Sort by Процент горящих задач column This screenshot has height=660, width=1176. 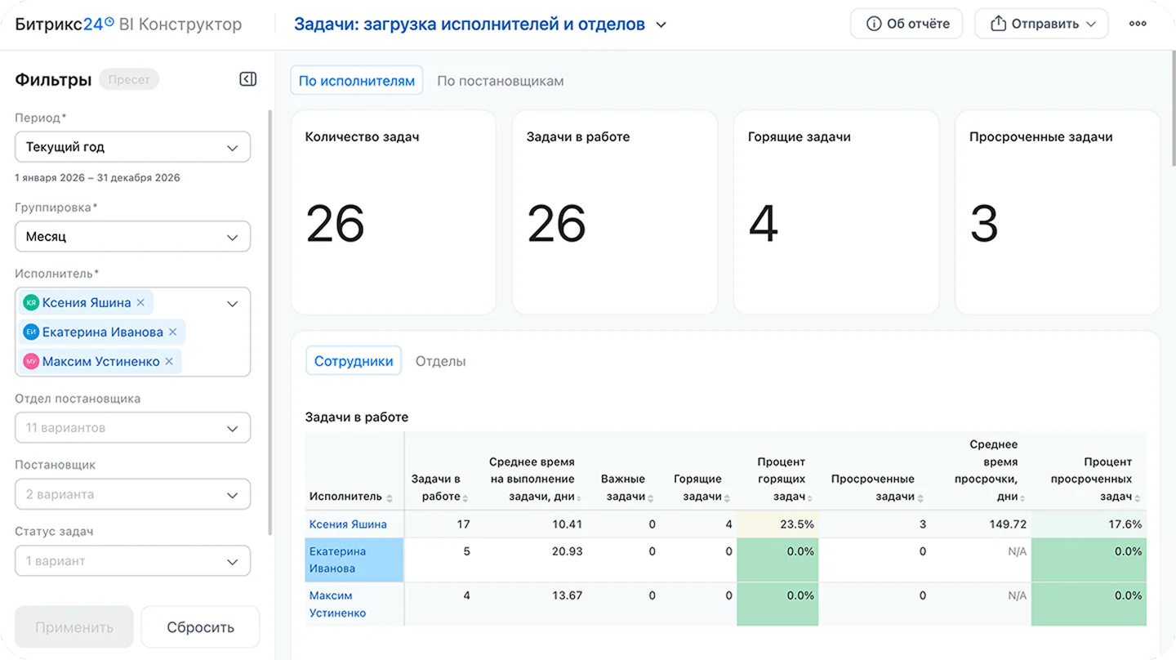click(x=812, y=497)
